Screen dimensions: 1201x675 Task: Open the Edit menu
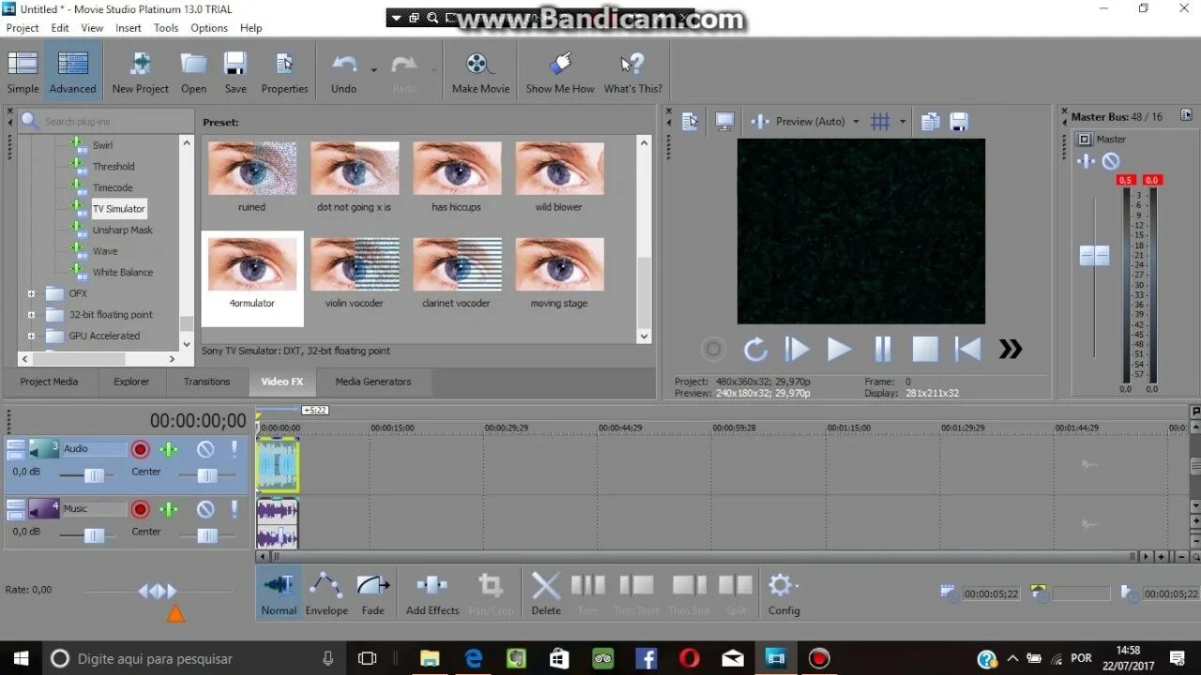click(60, 28)
